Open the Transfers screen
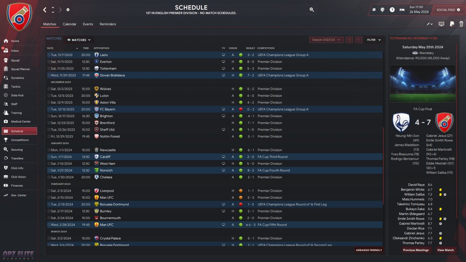The image size is (466, 262). (x=19, y=158)
